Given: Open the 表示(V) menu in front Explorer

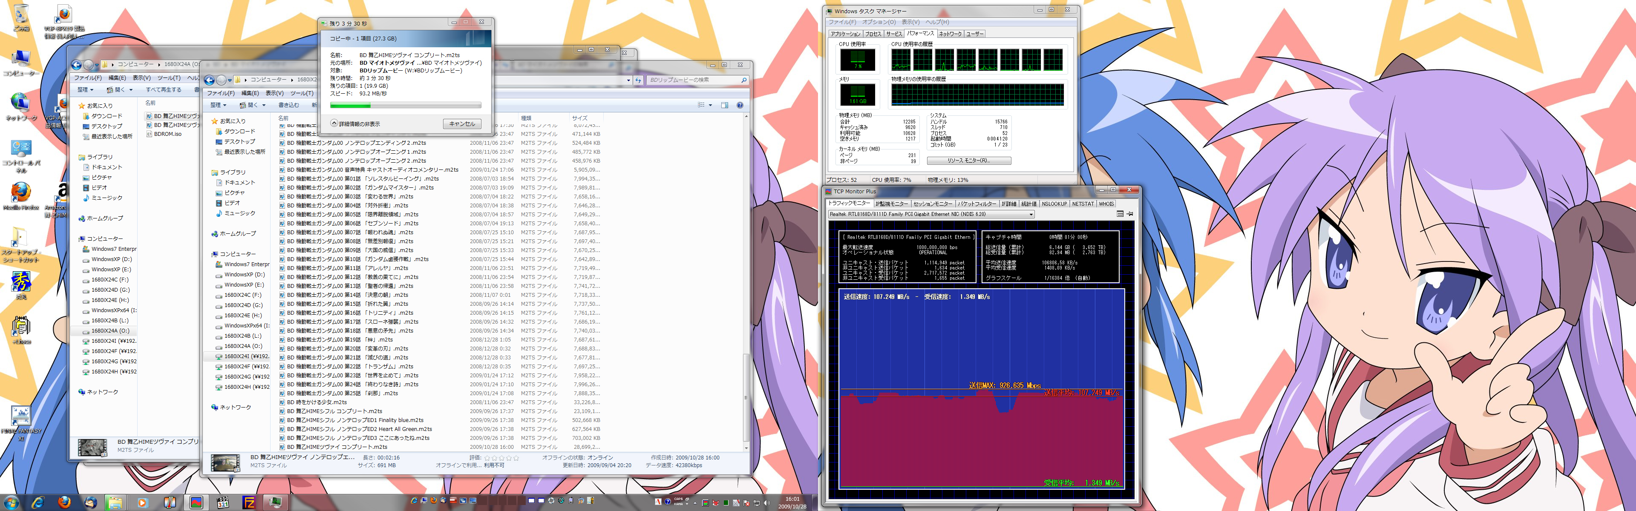Looking at the screenshot, I should (274, 93).
